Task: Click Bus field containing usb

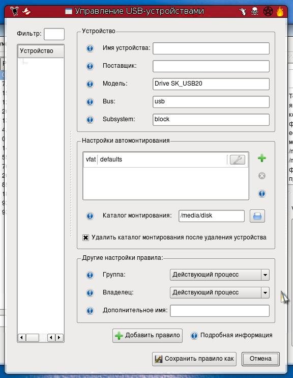Action: pos(211,102)
